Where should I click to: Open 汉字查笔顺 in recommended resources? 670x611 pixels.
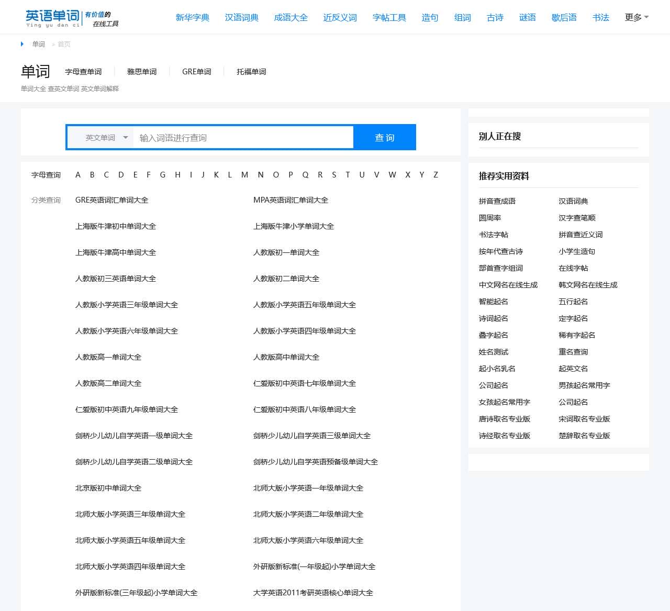[x=577, y=218]
